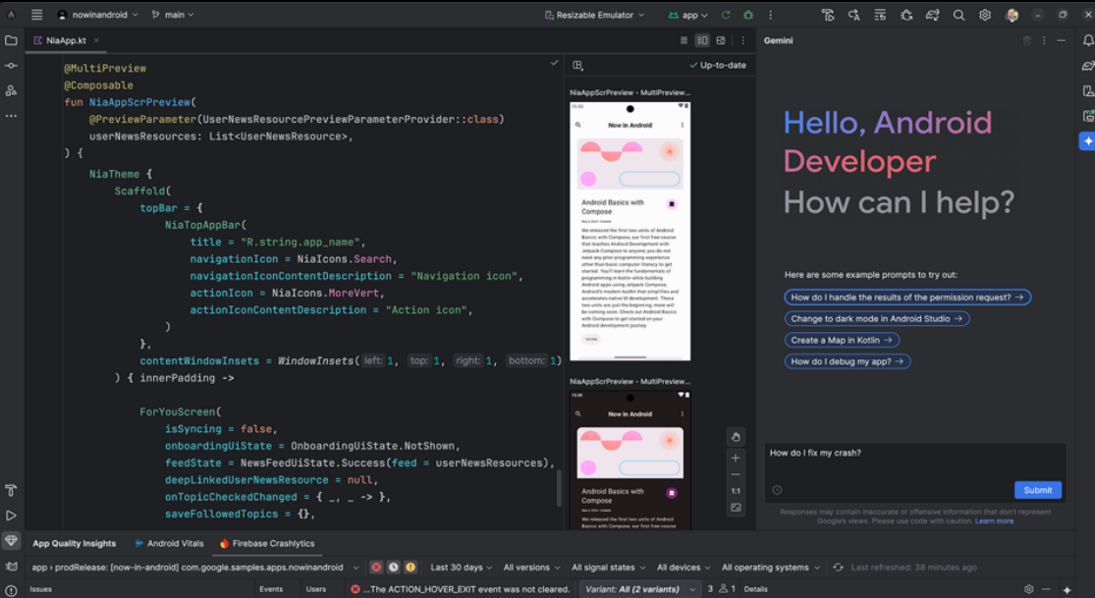Open the Variant: All (2 variants) dropdown
This screenshot has height=598, width=1095.
click(x=638, y=589)
